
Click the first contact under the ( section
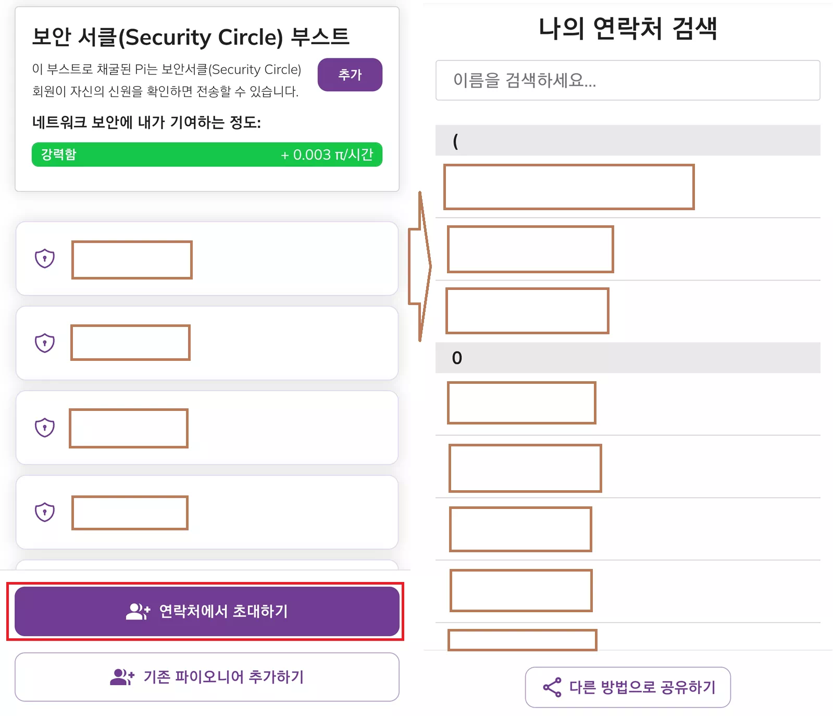click(569, 186)
